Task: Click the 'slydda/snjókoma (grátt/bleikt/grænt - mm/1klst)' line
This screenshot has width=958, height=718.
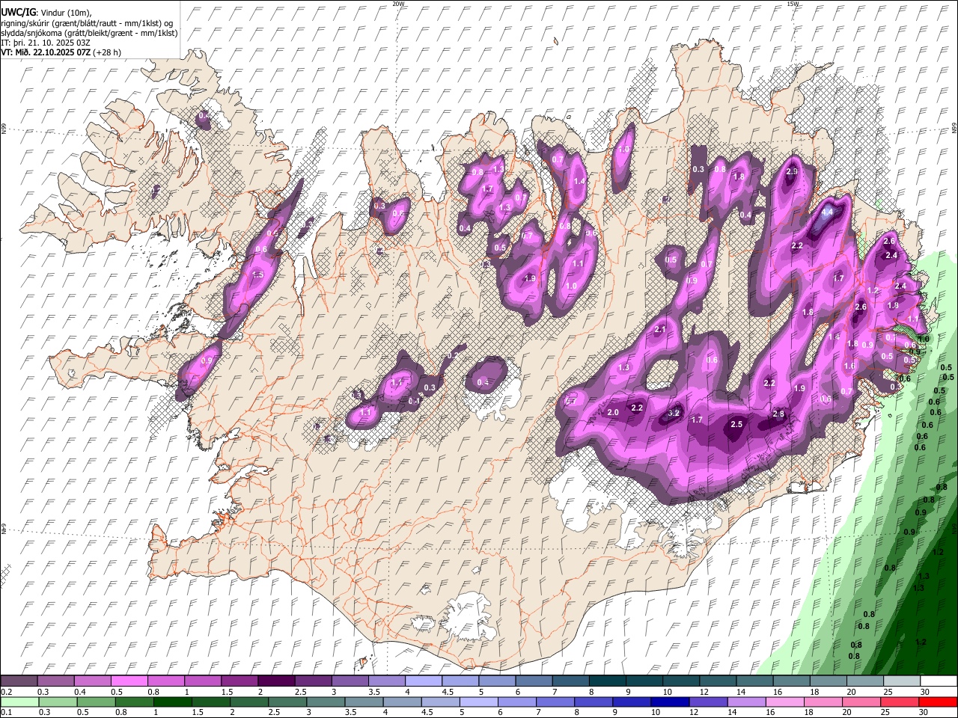Action: point(89,33)
